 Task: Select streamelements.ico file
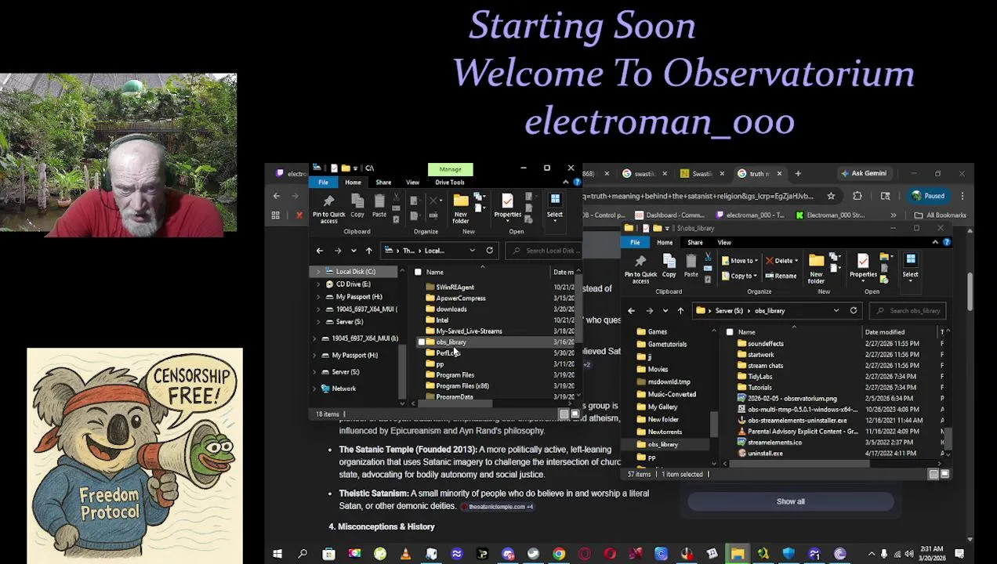[x=774, y=443]
